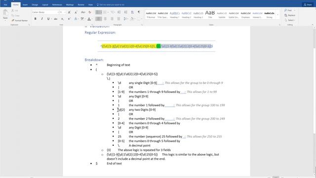Apply superscript formatting
The height and width of the screenshot is (178, 316).
tap(69, 19)
